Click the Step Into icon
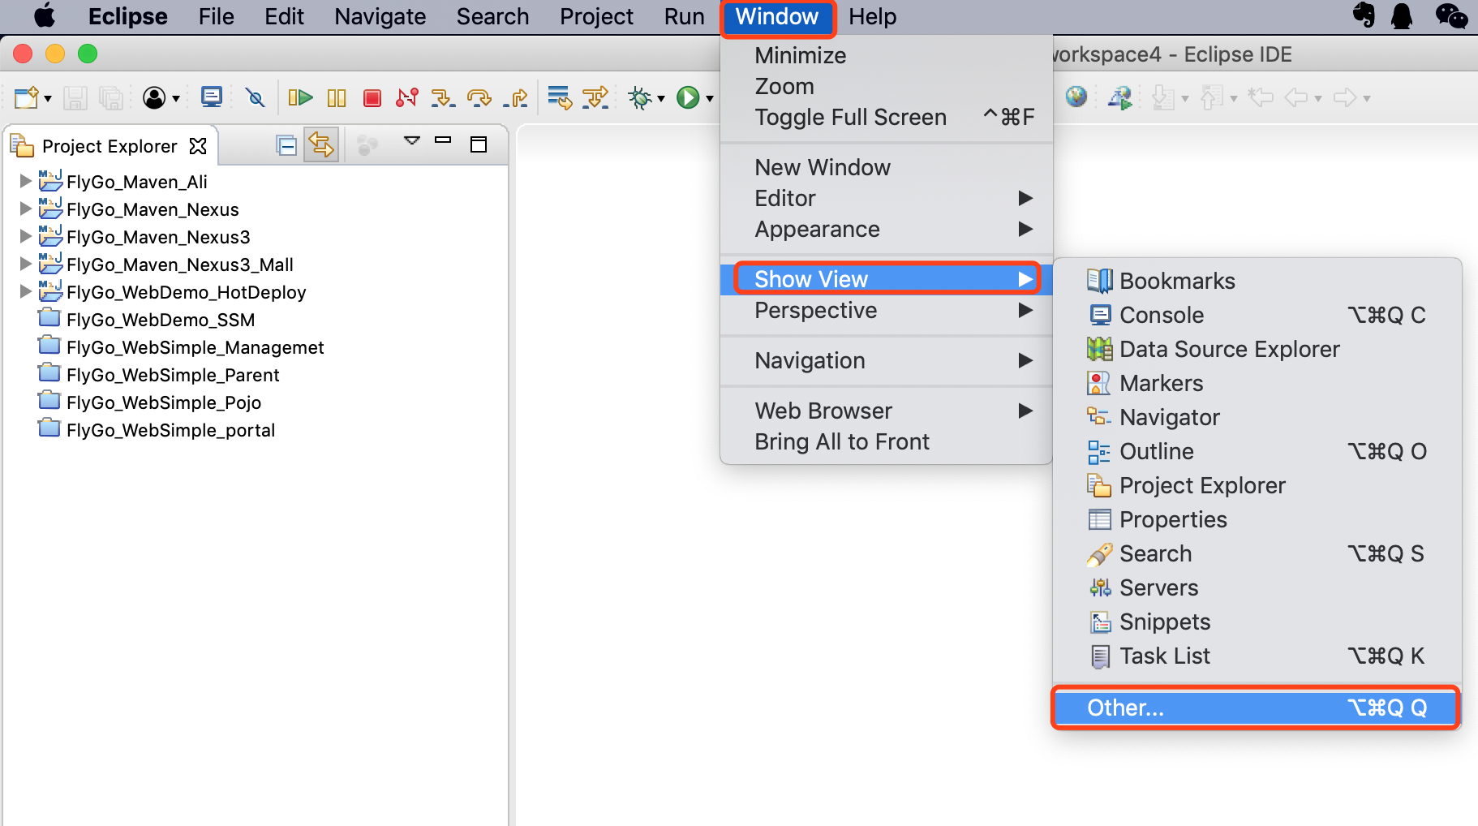The height and width of the screenshot is (826, 1478). point(443,98)
